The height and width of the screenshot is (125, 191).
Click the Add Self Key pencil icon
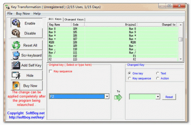[16, 65]
